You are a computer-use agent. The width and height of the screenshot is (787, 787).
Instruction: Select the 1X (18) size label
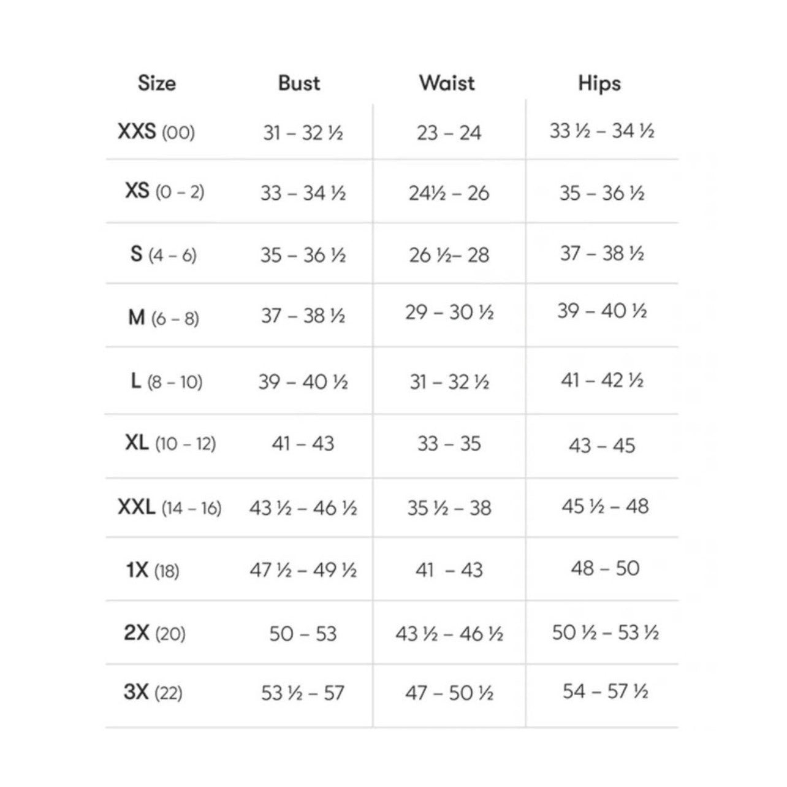click(153, 571)
